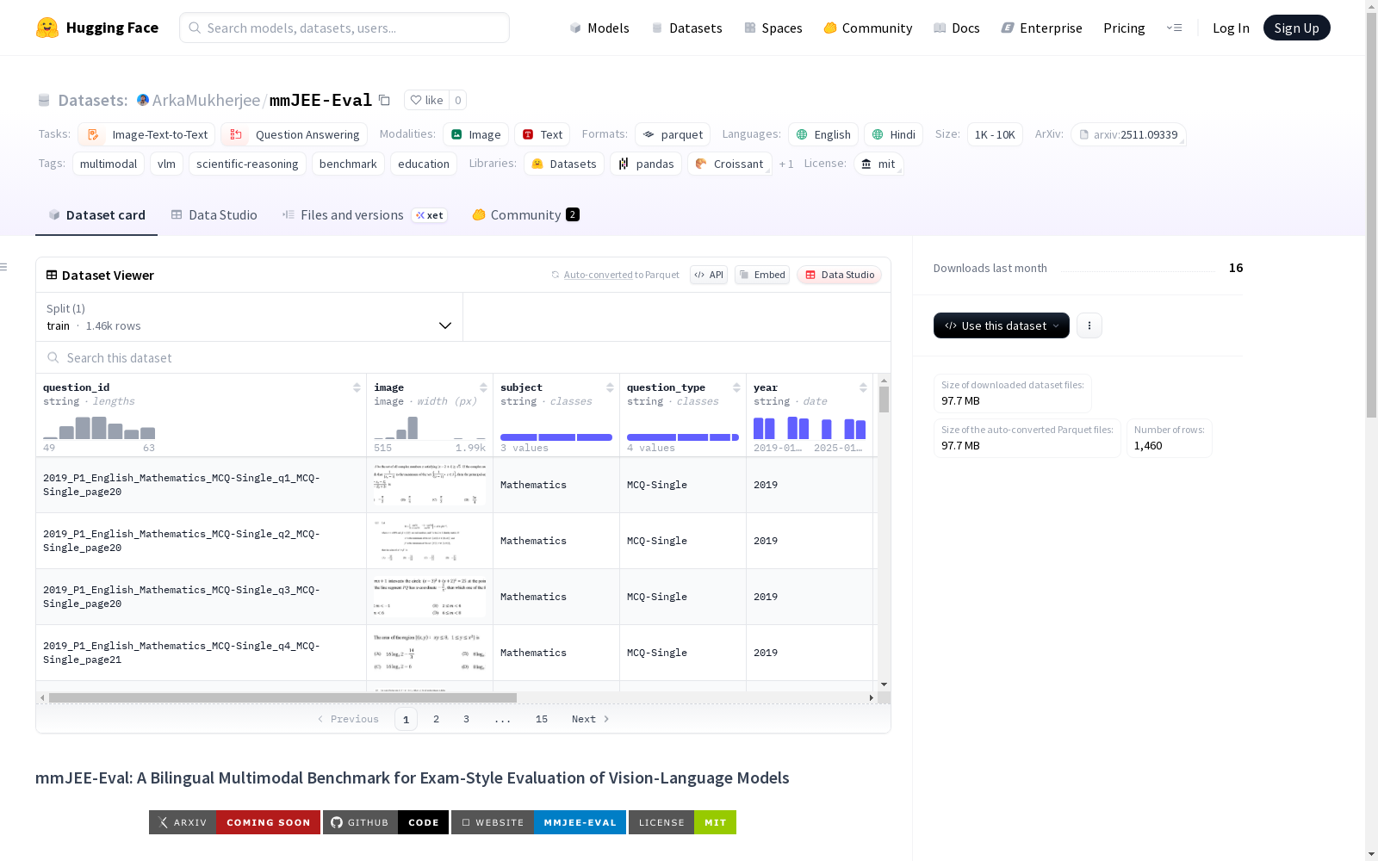1378x861 pixels.
Task: Click the question_id lengths histogram
Action: 99,428
